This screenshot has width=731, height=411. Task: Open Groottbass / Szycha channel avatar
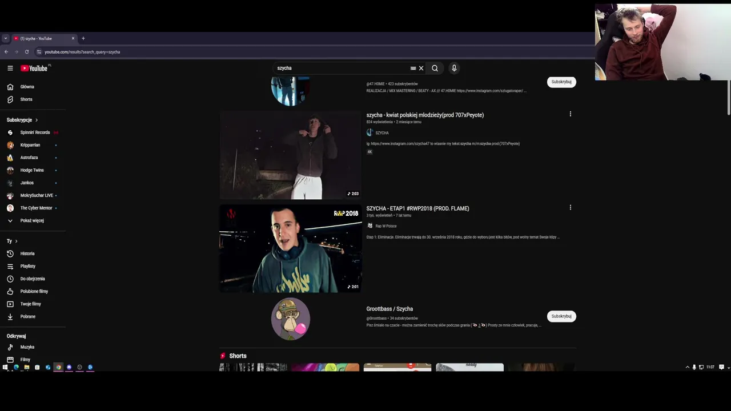[x=290, y=319]
